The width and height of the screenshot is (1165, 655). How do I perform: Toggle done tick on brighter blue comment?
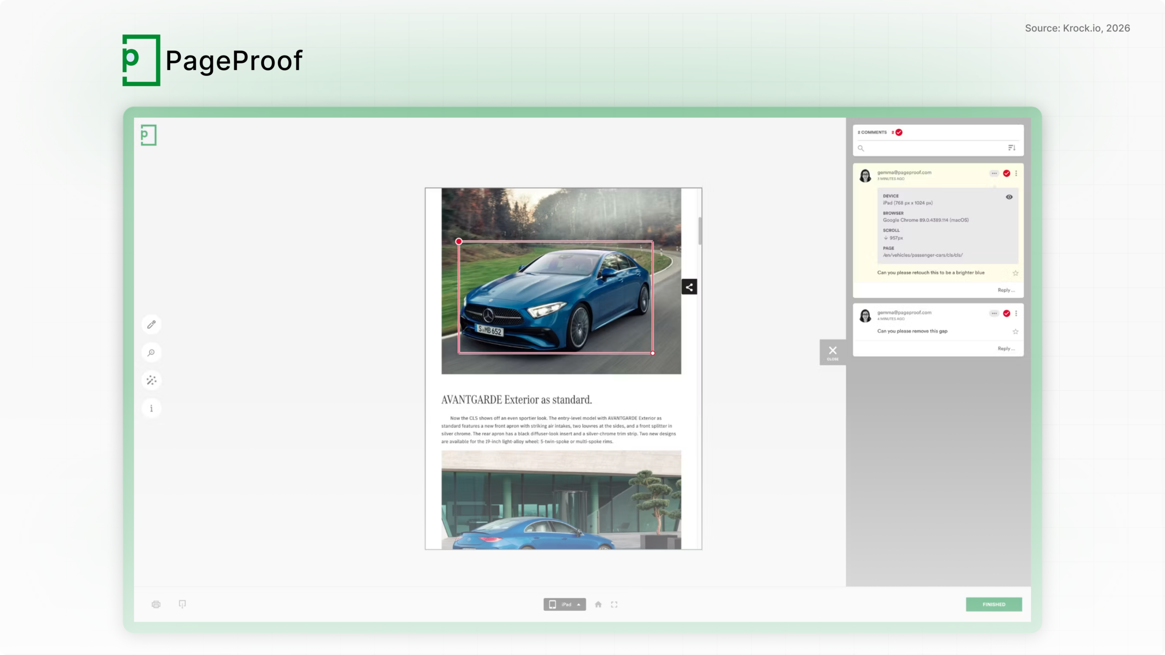[x=1007, y=173]
